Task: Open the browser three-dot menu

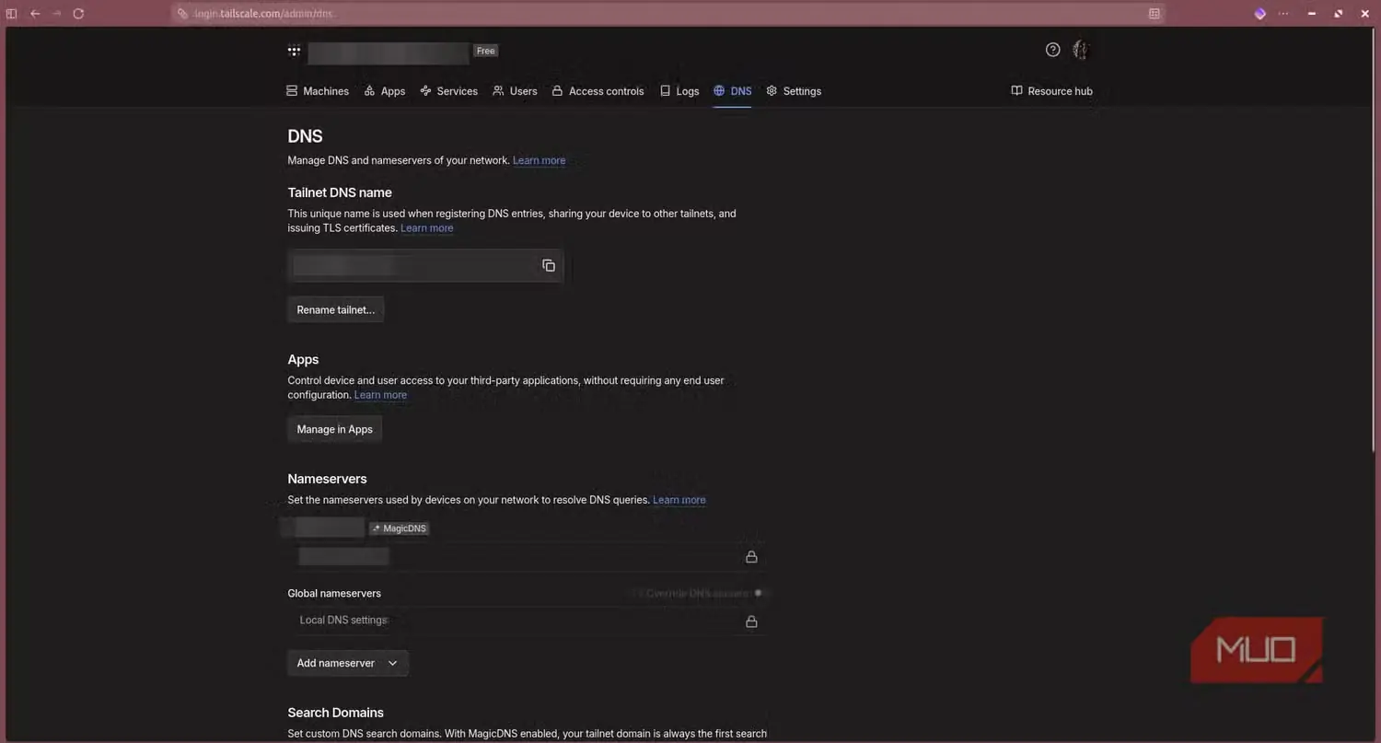Action: coord(1283,14)
